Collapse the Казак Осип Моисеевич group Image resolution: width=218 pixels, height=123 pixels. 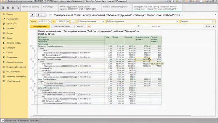pyautogui.click(x=31, y=79)
